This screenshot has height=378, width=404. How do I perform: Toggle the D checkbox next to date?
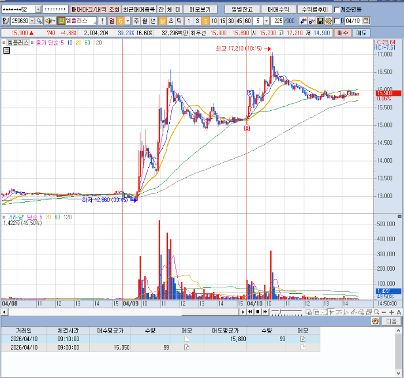336,21
